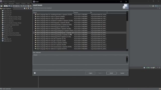The image size is (161, 90).
Task: Click the Open Perspective icon at top right
Action: [x=153, y=6]
